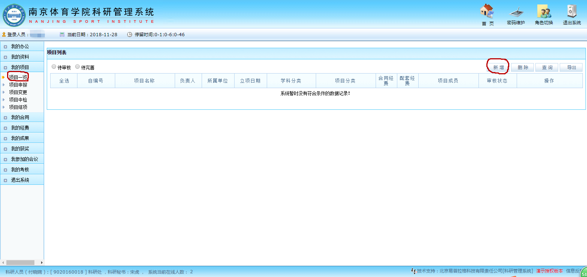
Task: Click the 导出 export button
Action: (571, 68)
